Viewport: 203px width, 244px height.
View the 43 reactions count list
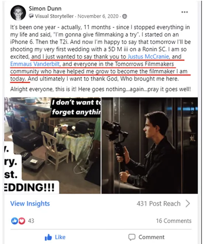click(31, 221)
